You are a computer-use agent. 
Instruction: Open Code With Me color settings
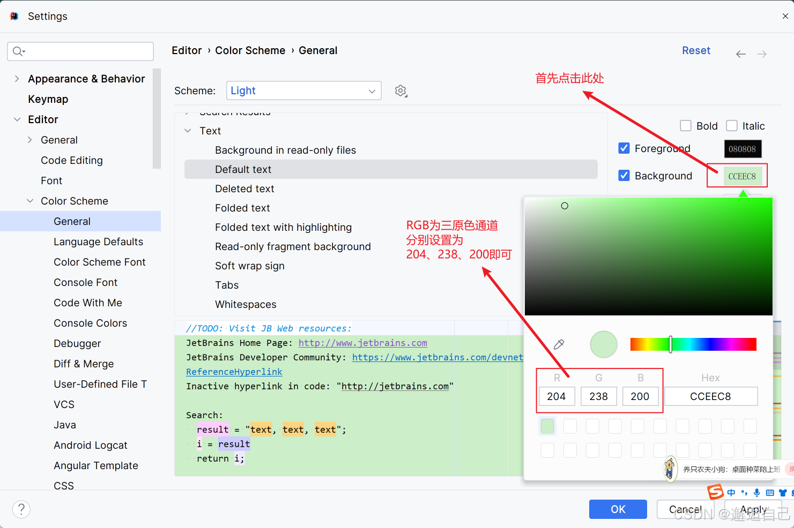(x=88, y=303)
